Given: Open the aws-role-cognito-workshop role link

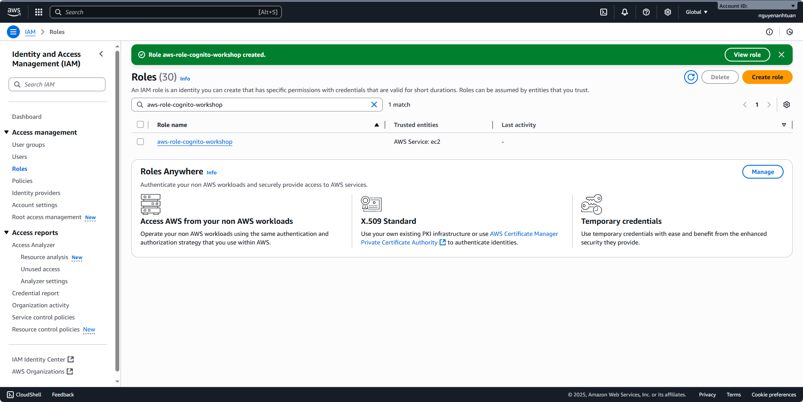Looking at the screenshot, I should pyautogui.click(x=195, y=142).
